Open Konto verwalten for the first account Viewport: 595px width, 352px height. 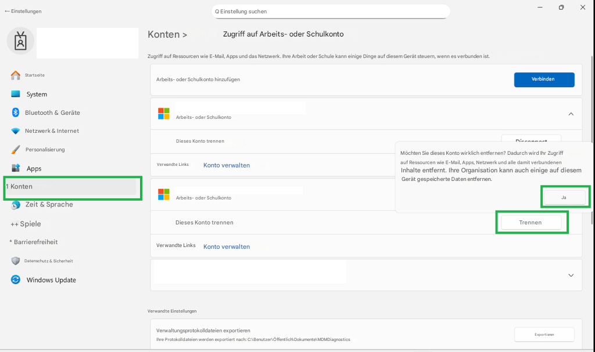point(226,165)
